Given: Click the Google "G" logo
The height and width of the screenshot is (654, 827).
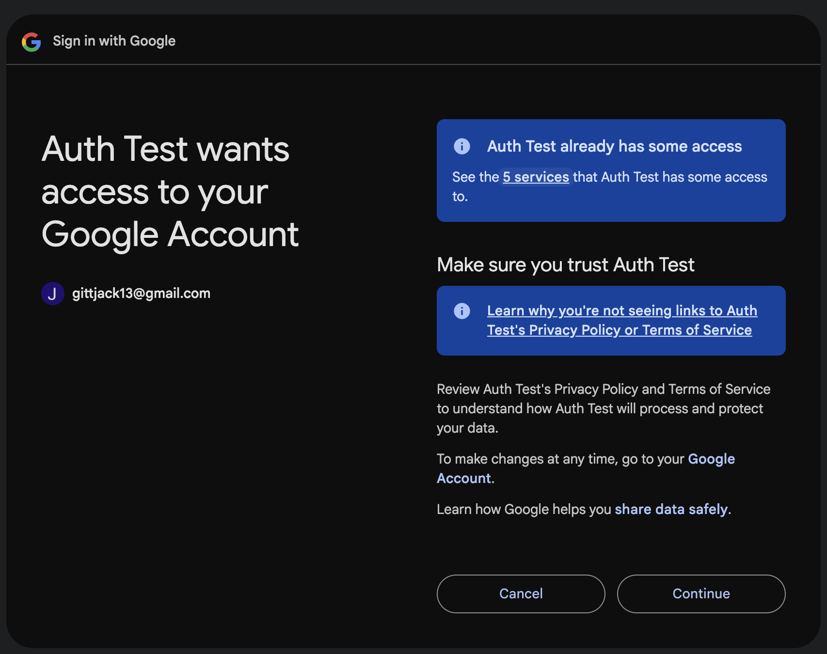Looking at the screenshot, I should (x=32, y=42).
